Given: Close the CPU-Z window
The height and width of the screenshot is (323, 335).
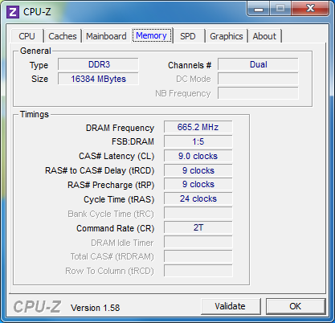Looking at the screenshot, I should (x=310, y=9).
